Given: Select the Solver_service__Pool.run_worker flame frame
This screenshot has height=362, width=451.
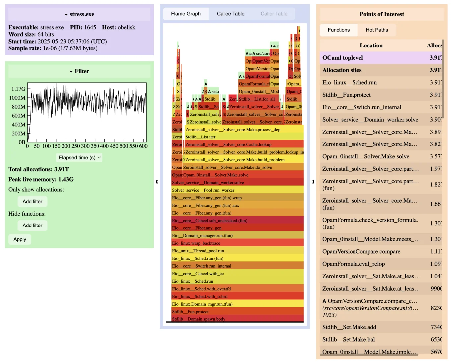Looking at the screenshot, I should (203, 190).
